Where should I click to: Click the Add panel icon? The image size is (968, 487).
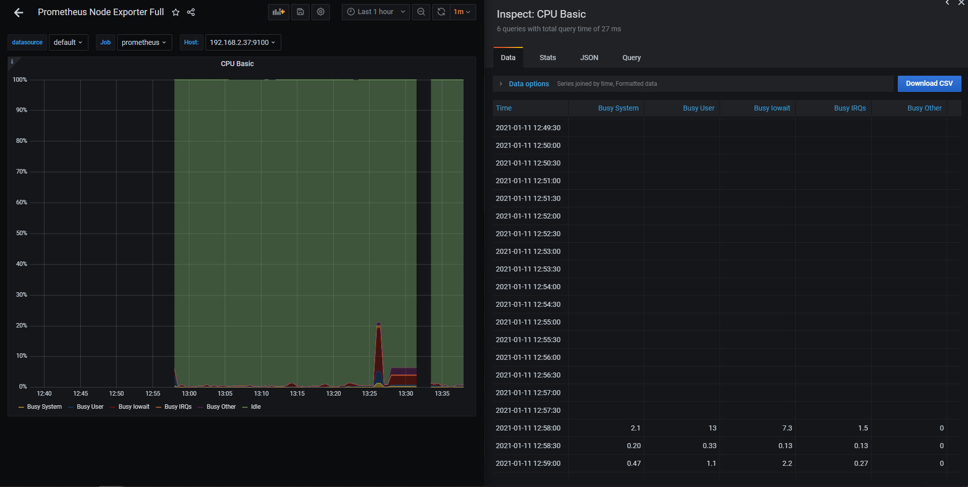pos(278,12)
